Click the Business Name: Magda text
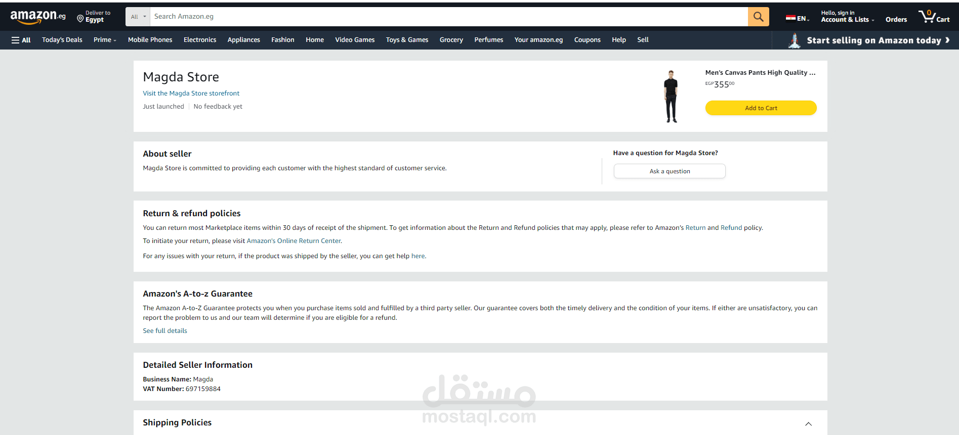The width and height of the screenshot is (959, 435). tap(178, 379)
